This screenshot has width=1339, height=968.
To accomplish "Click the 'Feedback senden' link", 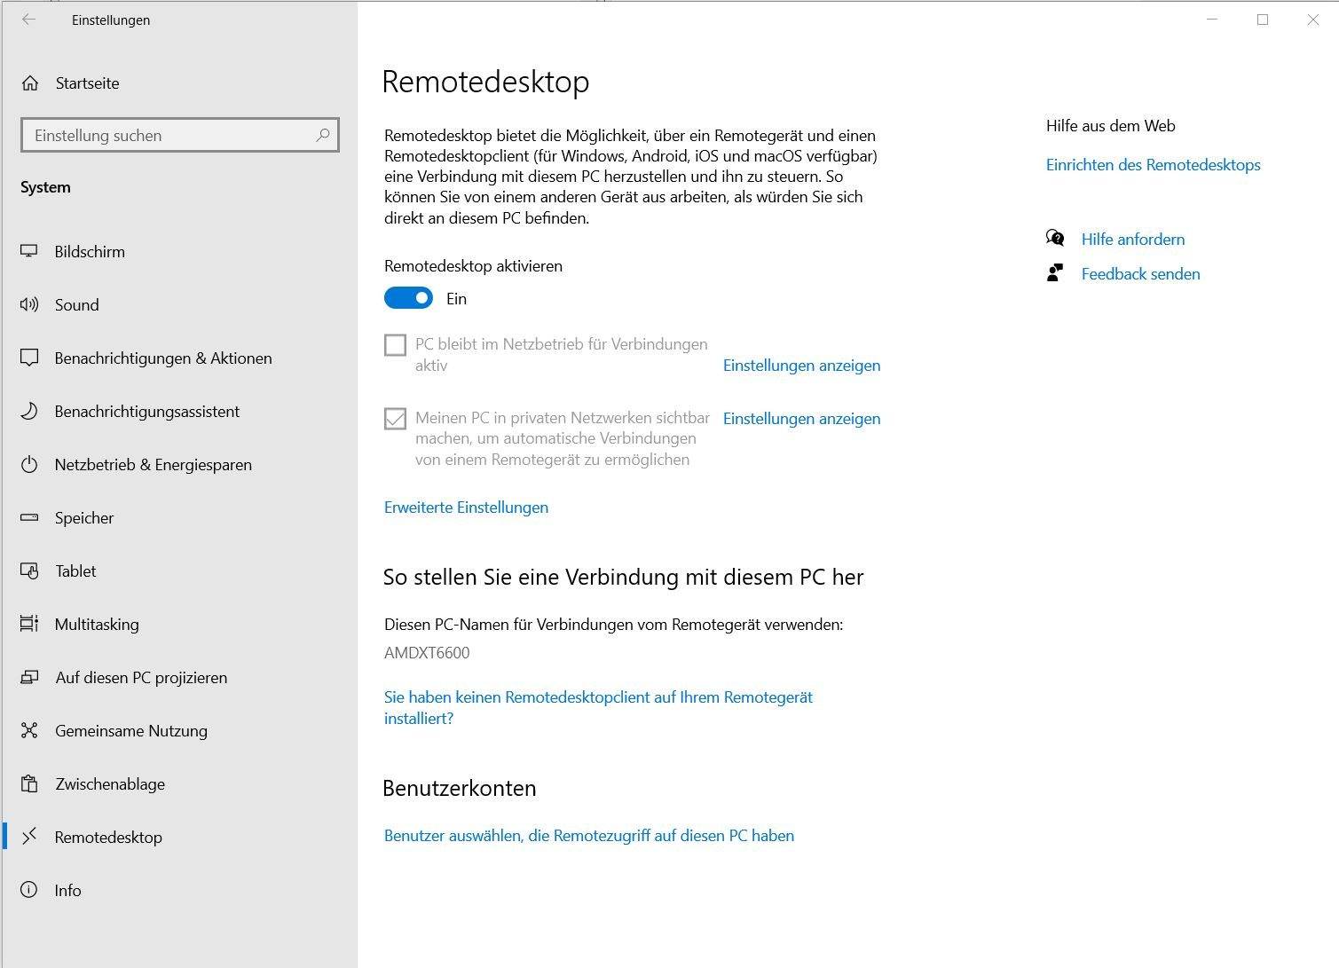I will point(1140,274).
